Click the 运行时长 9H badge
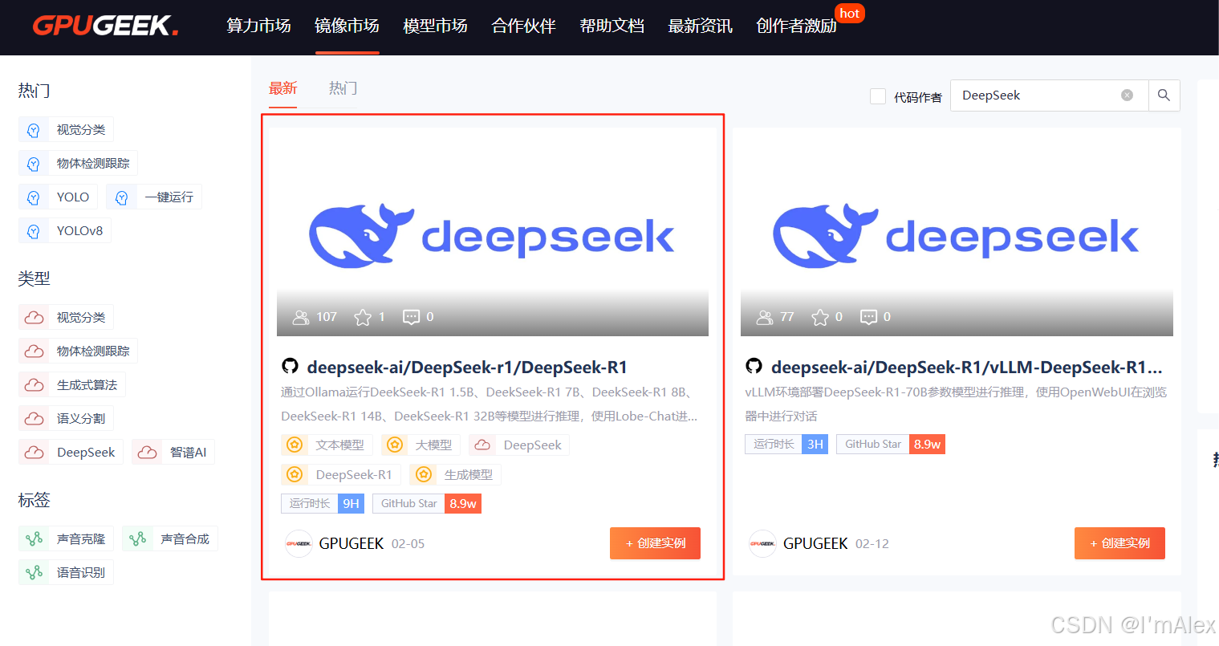1219x646 pixels. [323, 503]
